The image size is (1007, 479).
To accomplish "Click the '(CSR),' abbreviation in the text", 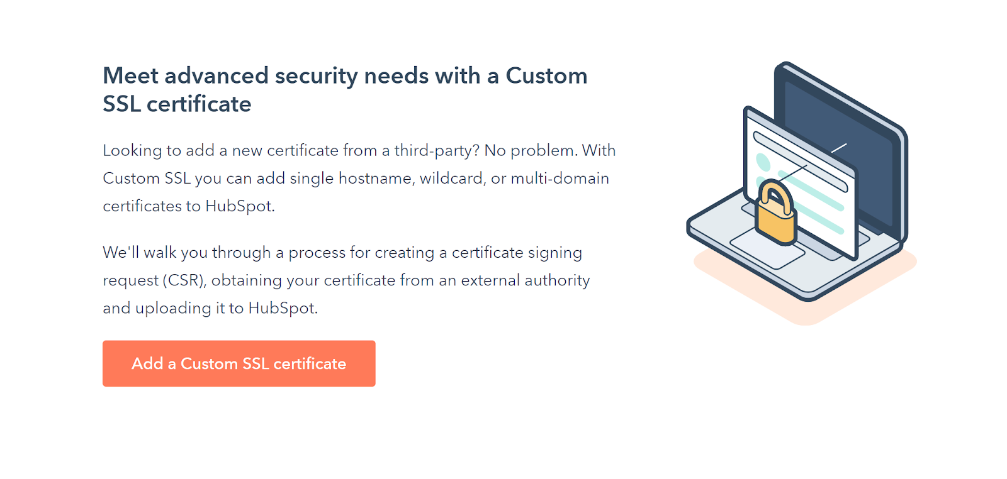I will click(x=185, y=280).
